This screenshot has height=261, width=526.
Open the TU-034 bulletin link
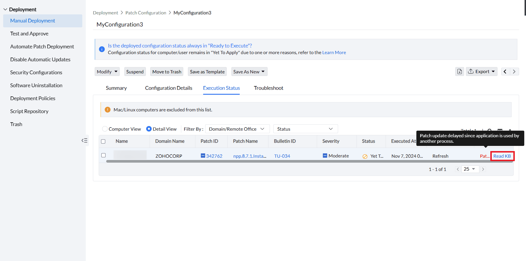pos(282,156)
